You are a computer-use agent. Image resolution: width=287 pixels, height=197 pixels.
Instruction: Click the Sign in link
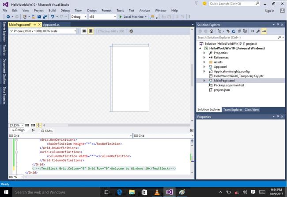269,11
